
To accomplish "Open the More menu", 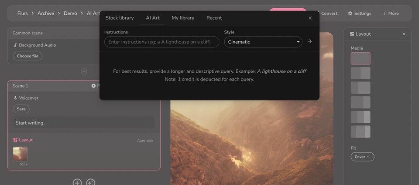I will pyautogui.click(x=390, y=13).
